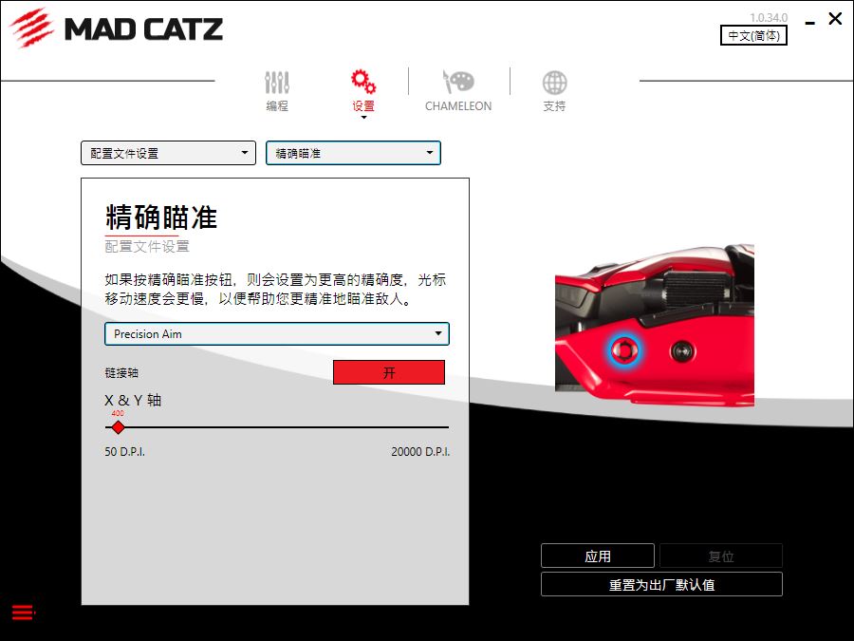854x641 pixels.
Task: Click the 复位 reset button
Action: 721,556
